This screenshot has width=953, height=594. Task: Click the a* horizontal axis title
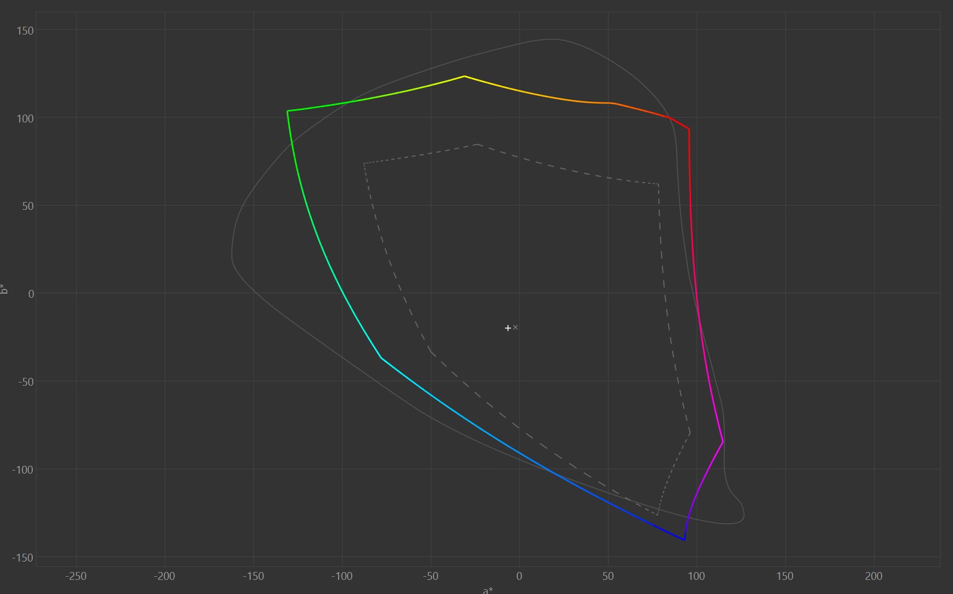[x=487, y=590]
